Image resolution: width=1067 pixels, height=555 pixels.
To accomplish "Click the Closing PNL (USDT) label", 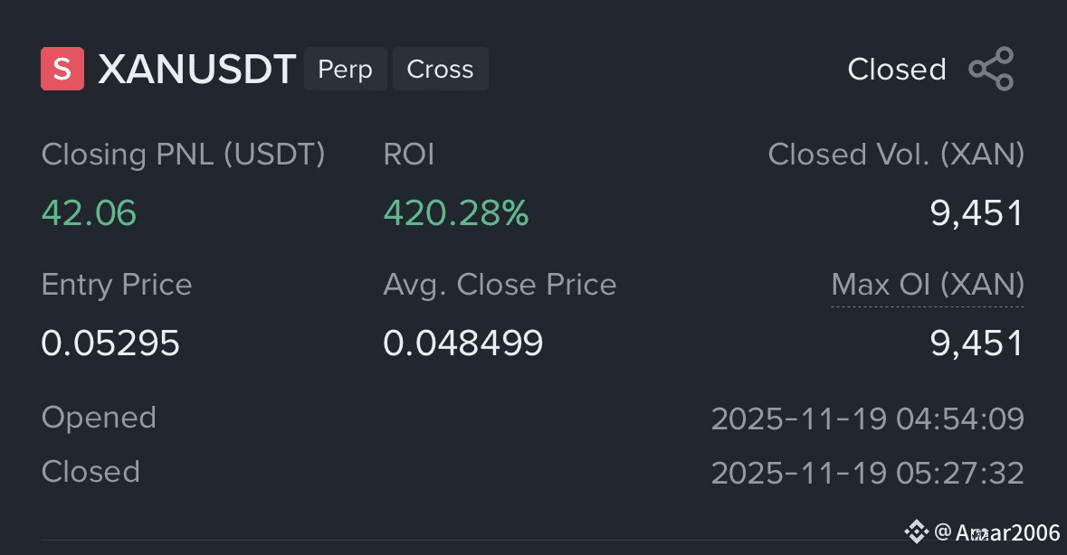I will 183,155.
